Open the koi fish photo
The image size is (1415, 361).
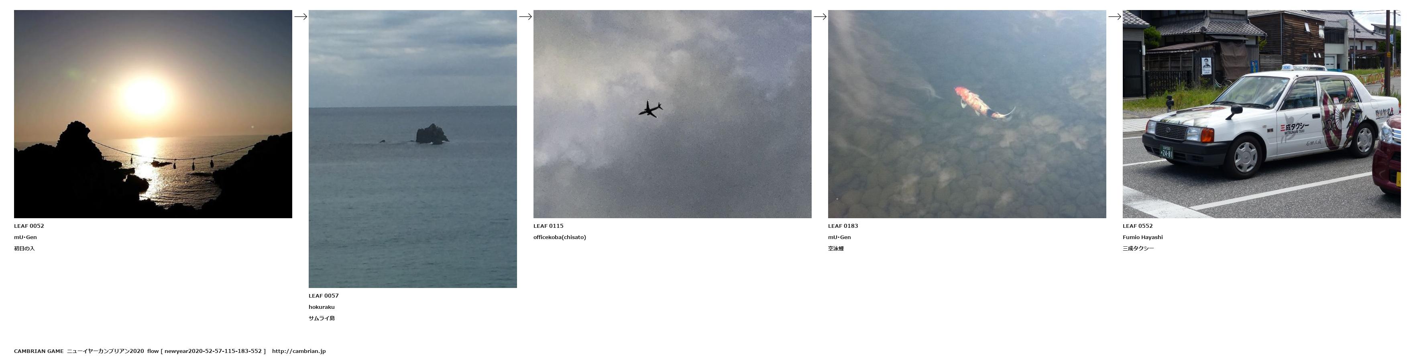967,114
